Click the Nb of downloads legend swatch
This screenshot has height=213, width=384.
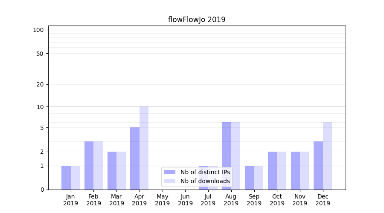(169, 181)
